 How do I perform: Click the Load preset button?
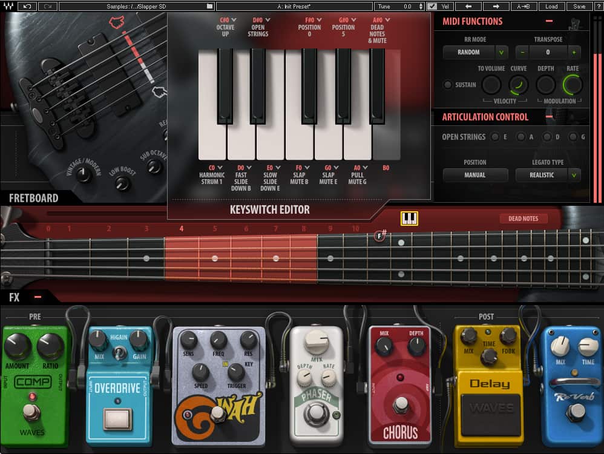tap(551, 6)
